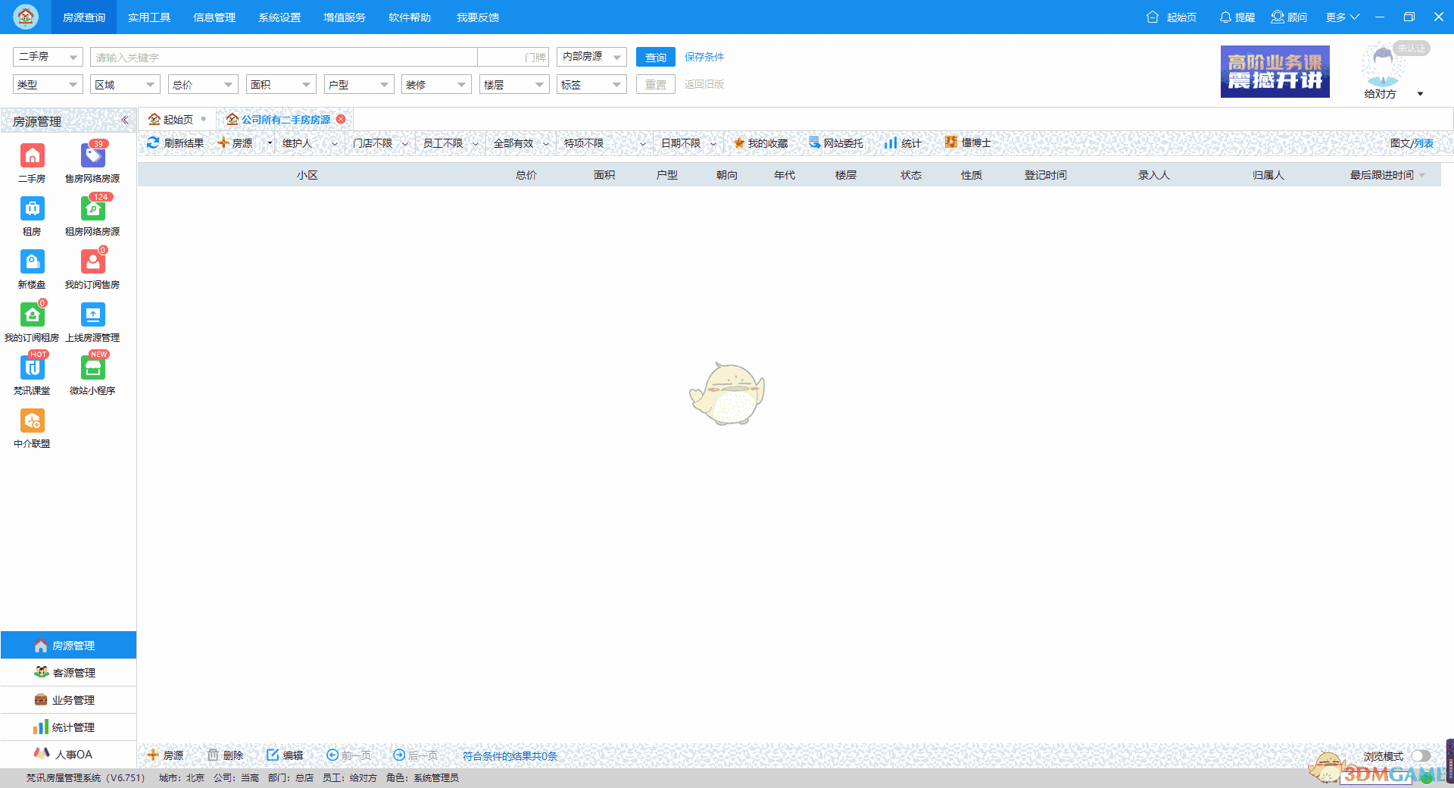Open 我的订阅售房 sidebar icon

(x=93, y=261)
